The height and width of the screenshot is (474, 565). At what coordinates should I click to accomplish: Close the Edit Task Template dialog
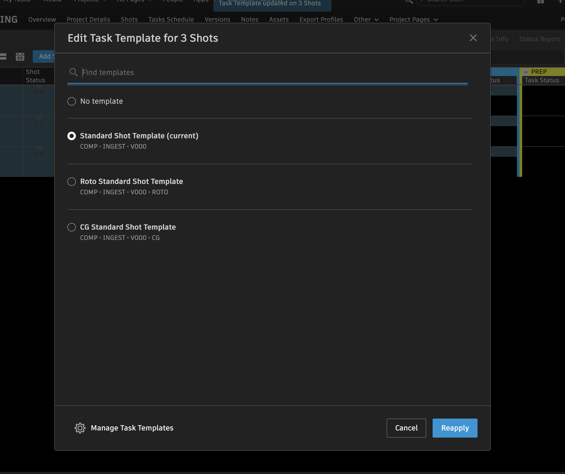pyautogui.click(x=473, y=38)
